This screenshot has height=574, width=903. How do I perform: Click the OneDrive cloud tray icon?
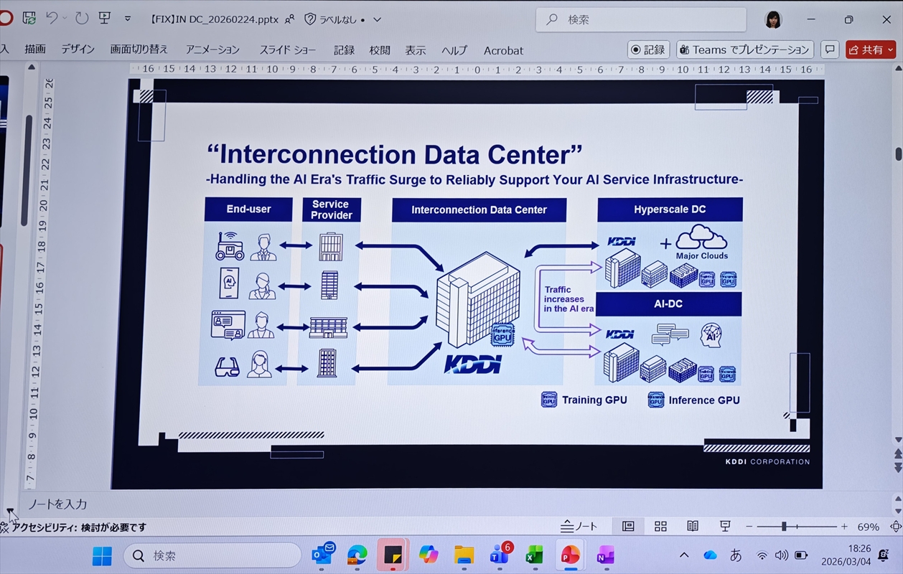pyautogui.click(x=710, y=555)
